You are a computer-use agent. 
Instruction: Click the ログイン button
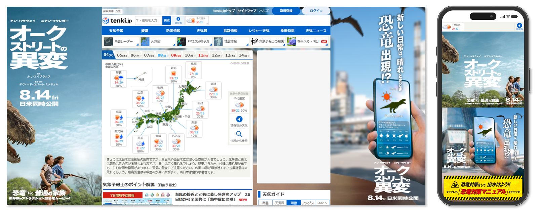click(316, 11)
